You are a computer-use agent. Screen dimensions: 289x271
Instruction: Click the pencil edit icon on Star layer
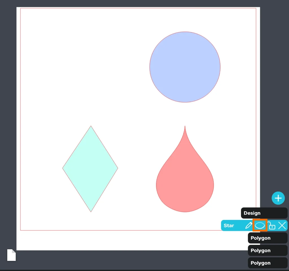click(x=248, y=226)
